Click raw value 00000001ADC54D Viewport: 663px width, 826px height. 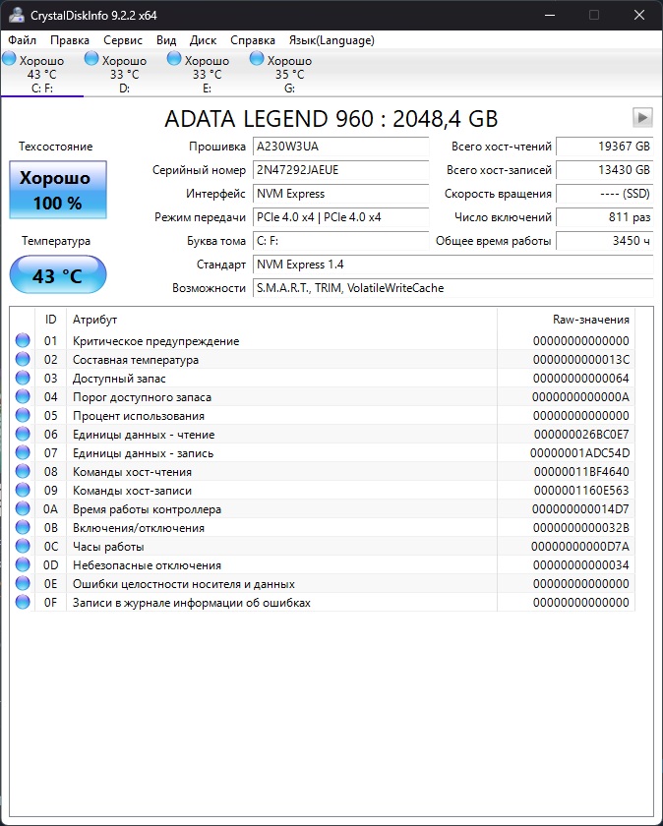(579, 453)
